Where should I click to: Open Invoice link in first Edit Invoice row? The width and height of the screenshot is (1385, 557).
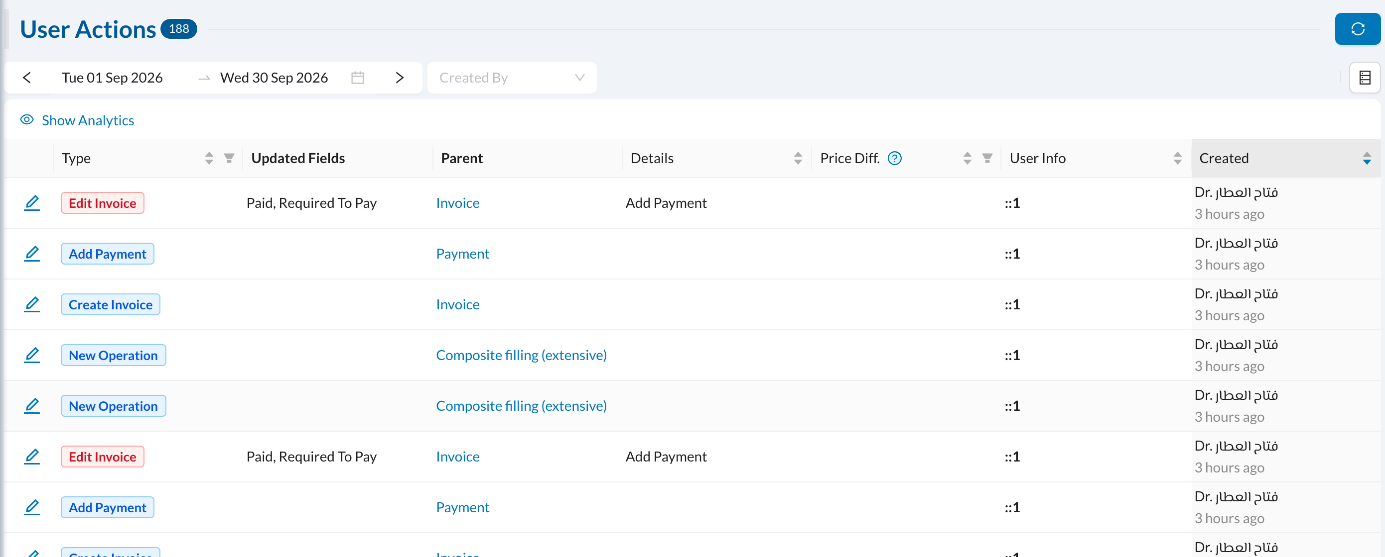click(x=457, y=203)
